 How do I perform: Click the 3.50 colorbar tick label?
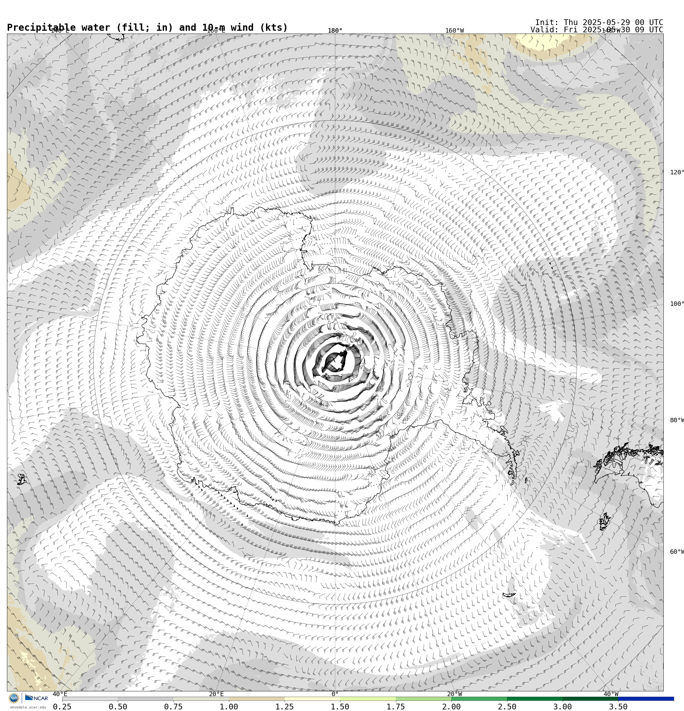tap(618, 707)
